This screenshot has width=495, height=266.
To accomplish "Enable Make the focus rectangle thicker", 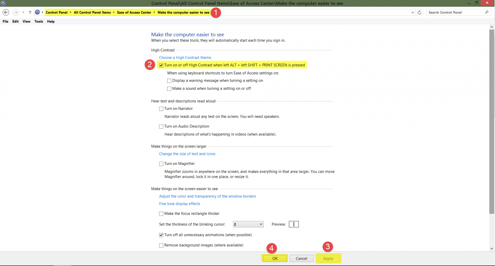I will click(x=161, y=214).
